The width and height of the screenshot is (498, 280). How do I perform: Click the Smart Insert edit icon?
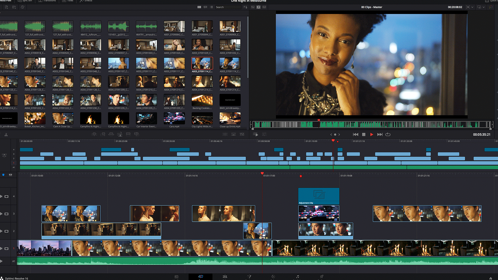point(94,134)
